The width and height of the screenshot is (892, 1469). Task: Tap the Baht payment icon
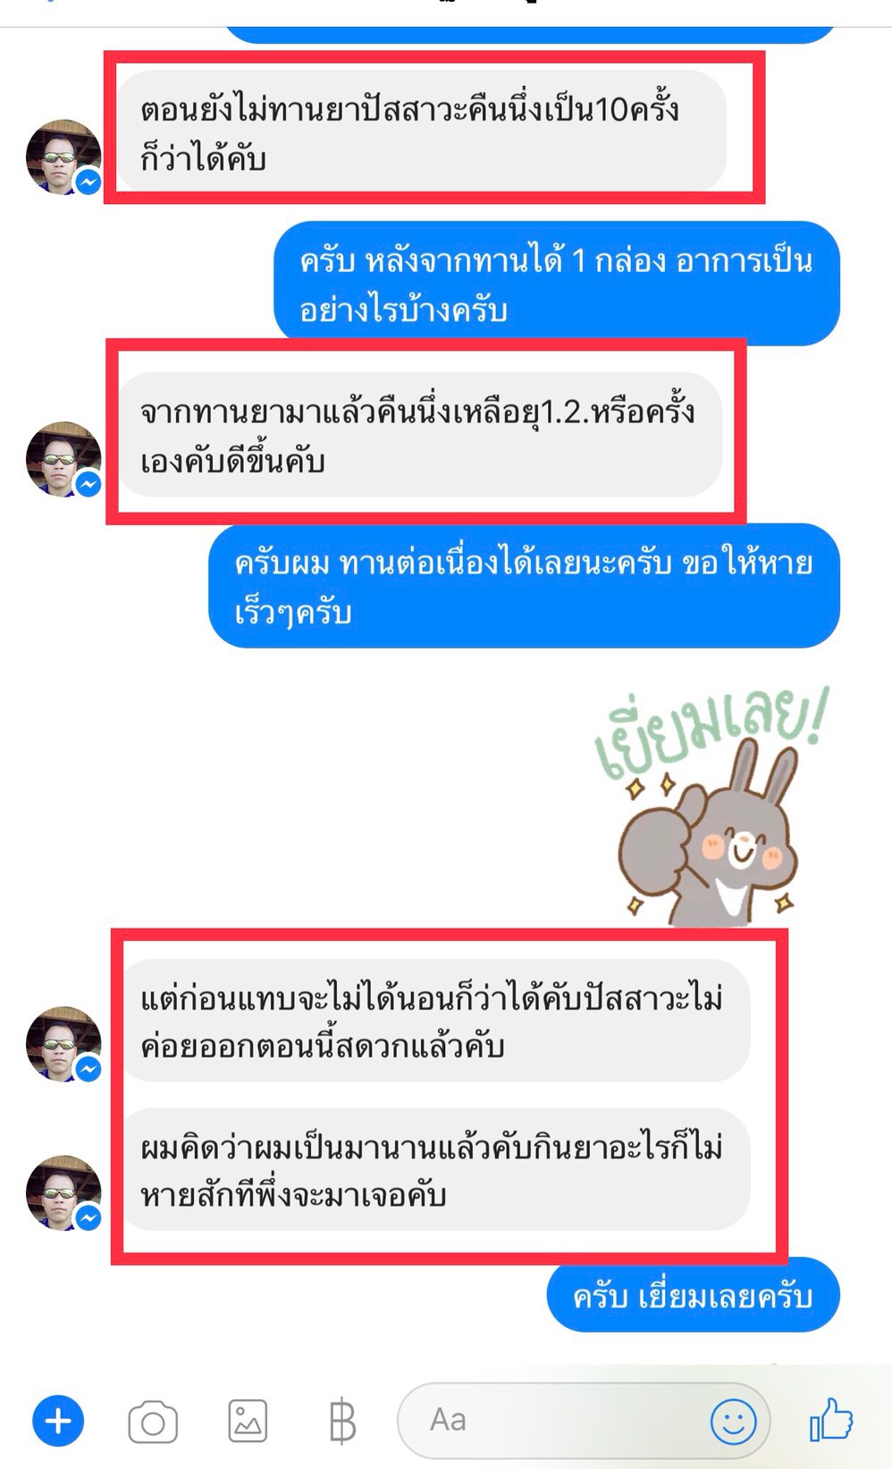(342, 1422)
